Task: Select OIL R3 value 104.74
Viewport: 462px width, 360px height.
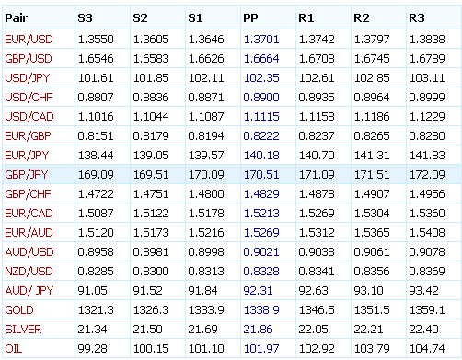Action: coord(427,349)
